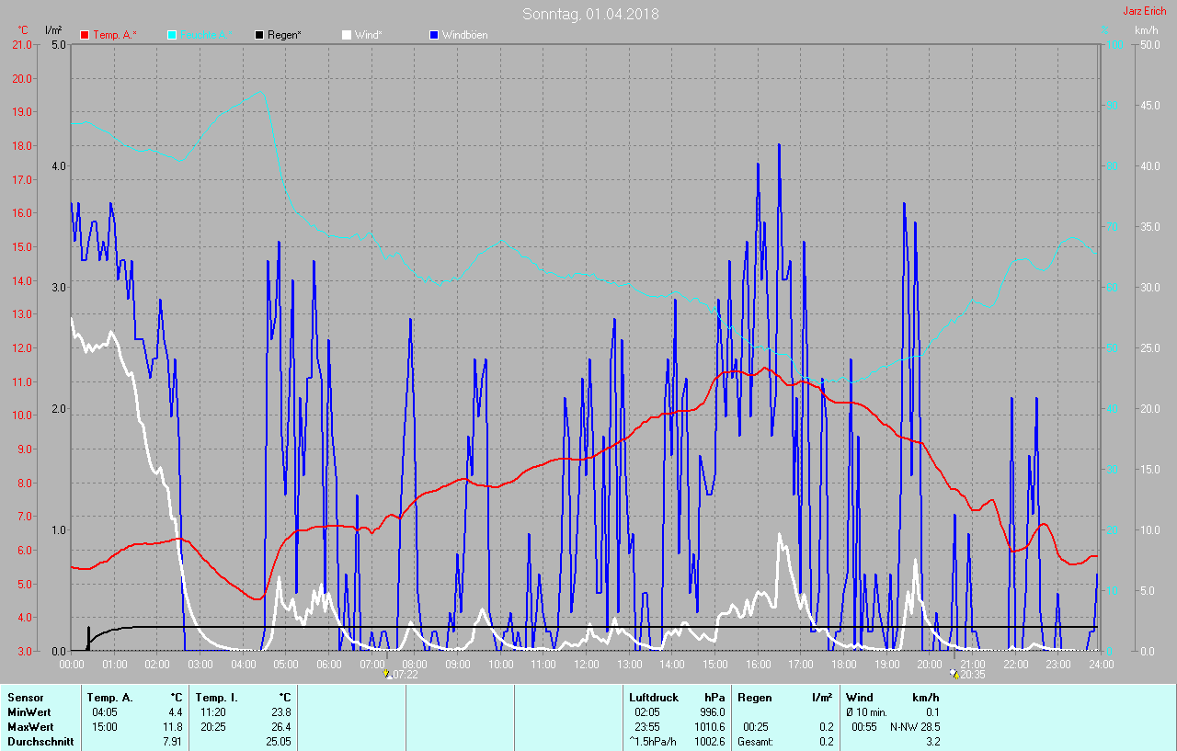Select the red Temp. A. legend swatch
This screenshot has width=1177, height=751.
point(85,35)
